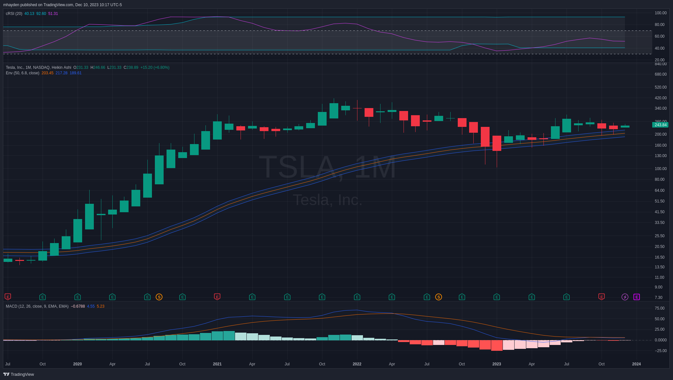Open the earnings marker above Oct 2019
Image resolution: width=673 pixels, height=380 pixels.
click(x=43, y=297)
